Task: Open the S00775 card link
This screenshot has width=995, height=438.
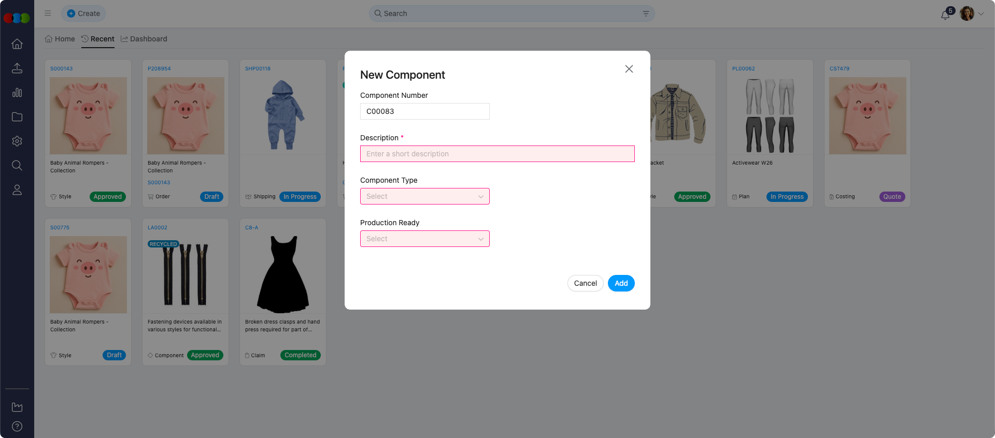Action: click(60, 227)
